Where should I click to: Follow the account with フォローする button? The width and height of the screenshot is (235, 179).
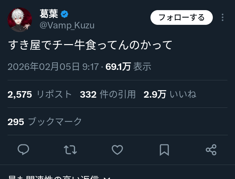pyautogui.click(x=181, y=17)
